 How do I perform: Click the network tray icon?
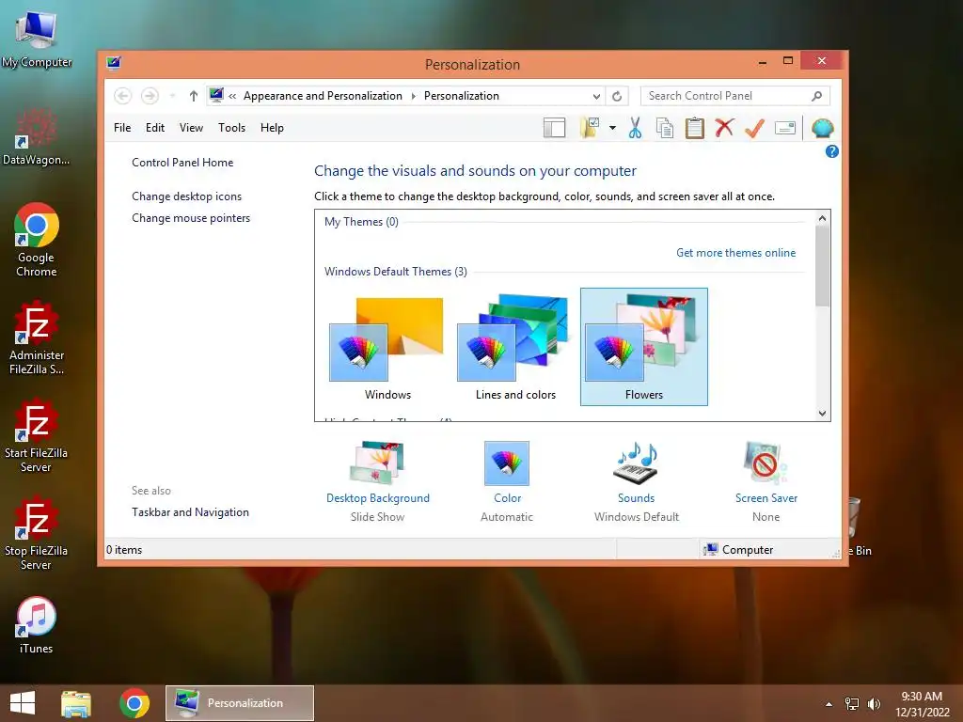(x=852, y=704)
